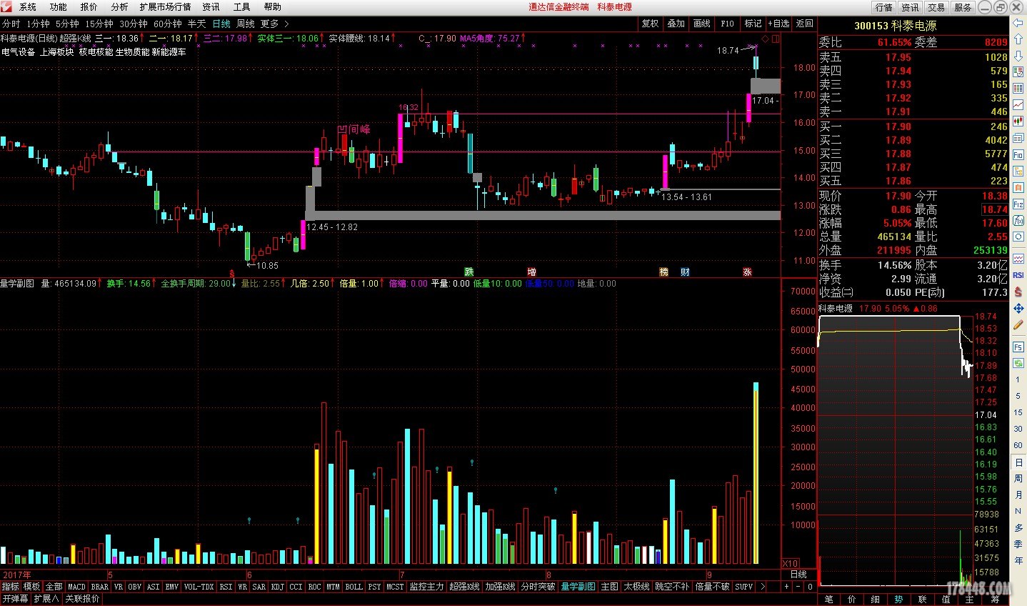Select the pencil drawing tool icon
Screen dimensions: 1027x606
(x=1018, y=324)
